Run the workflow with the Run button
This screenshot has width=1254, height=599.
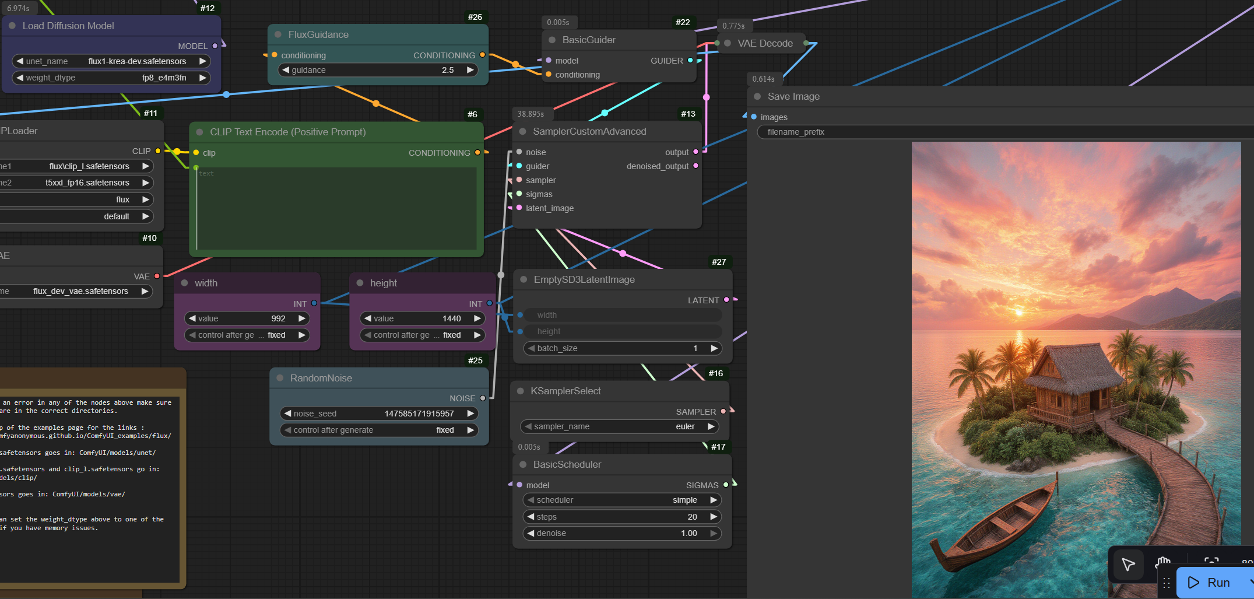[x=1210, y=583]
